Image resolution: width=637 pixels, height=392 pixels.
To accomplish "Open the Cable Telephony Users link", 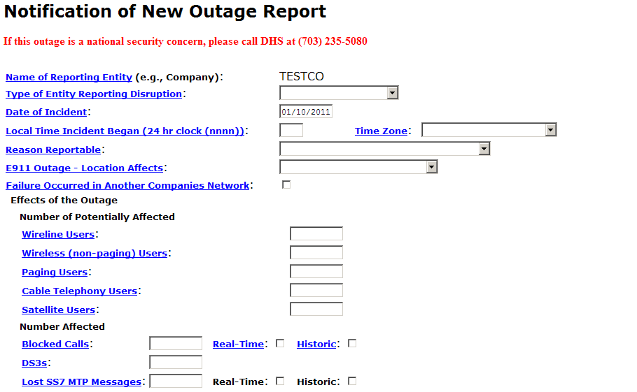I will click(x=80, y=291).
